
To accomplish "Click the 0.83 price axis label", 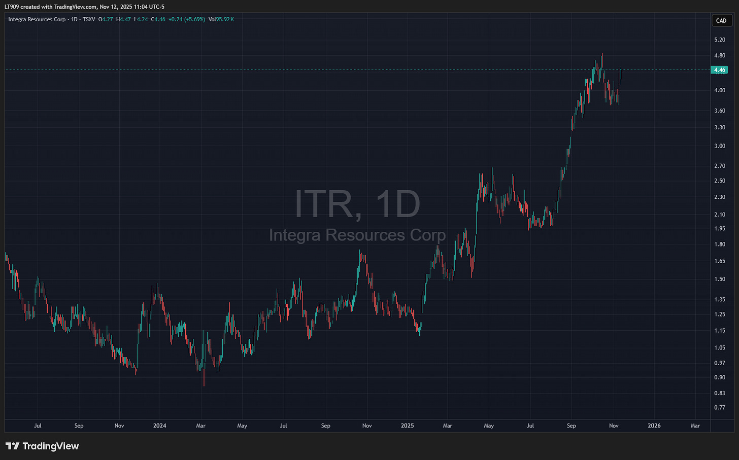I will coord(719,393).
